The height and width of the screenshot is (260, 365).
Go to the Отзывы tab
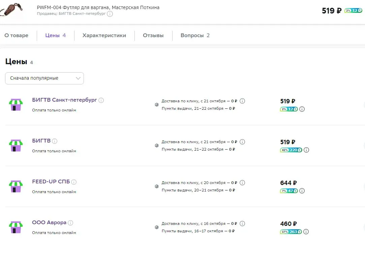[x=153, y=35]
